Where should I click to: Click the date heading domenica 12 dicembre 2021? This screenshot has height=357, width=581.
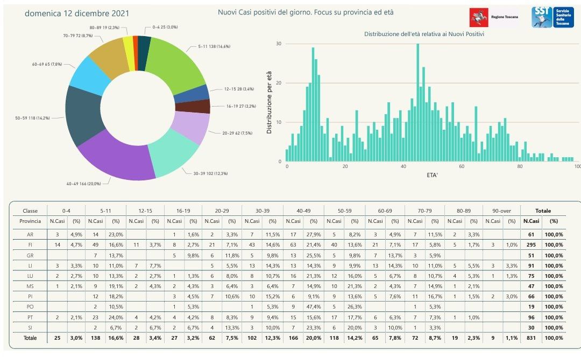76,12
